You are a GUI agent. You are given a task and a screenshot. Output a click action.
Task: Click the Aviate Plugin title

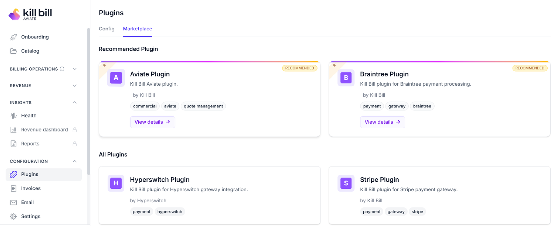[x=150, y=74]
